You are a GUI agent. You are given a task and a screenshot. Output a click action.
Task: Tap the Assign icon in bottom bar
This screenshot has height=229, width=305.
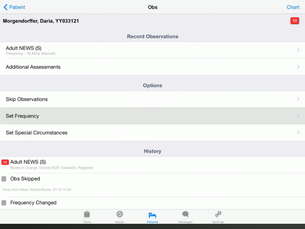[x=120, y=215]
